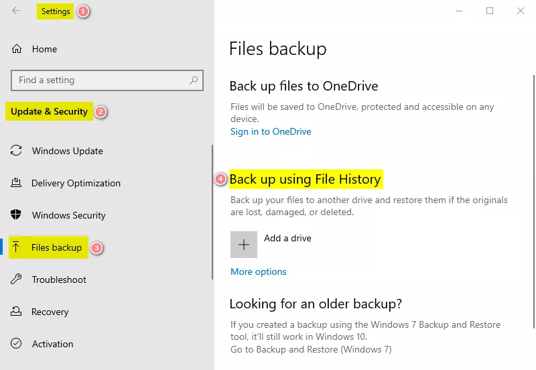Click the Files backup page heading
Screen dimensions: 536x370
coord(277,48)
